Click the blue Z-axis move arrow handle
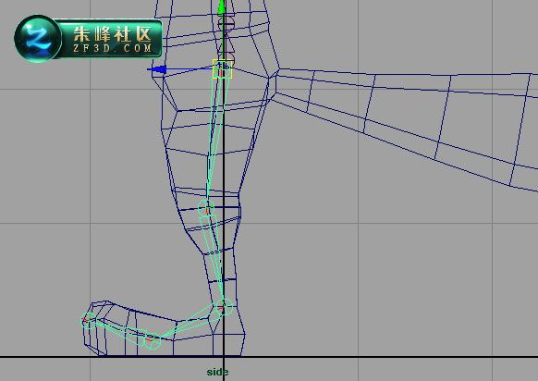538x381 pixels. tap(157, 69)
